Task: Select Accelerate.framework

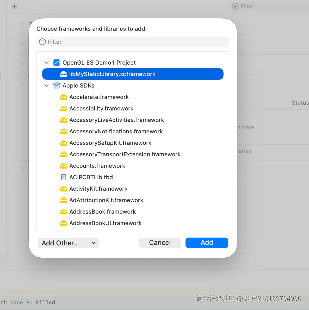Action: (133, 97)
